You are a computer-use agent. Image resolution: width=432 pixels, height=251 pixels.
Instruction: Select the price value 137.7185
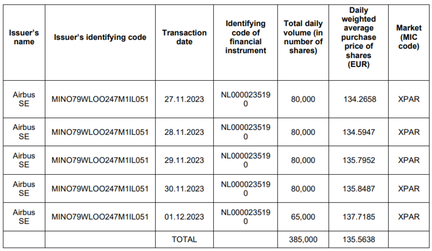(359, 217)
